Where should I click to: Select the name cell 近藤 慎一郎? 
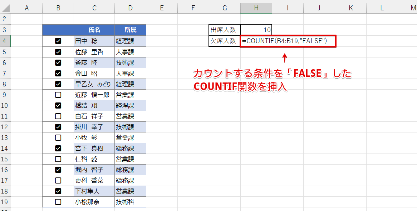click(x=94, y=95)
